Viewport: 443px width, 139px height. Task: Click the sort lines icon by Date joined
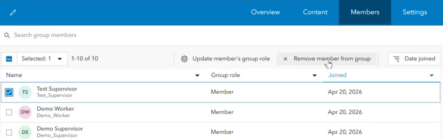pos(397,59)
